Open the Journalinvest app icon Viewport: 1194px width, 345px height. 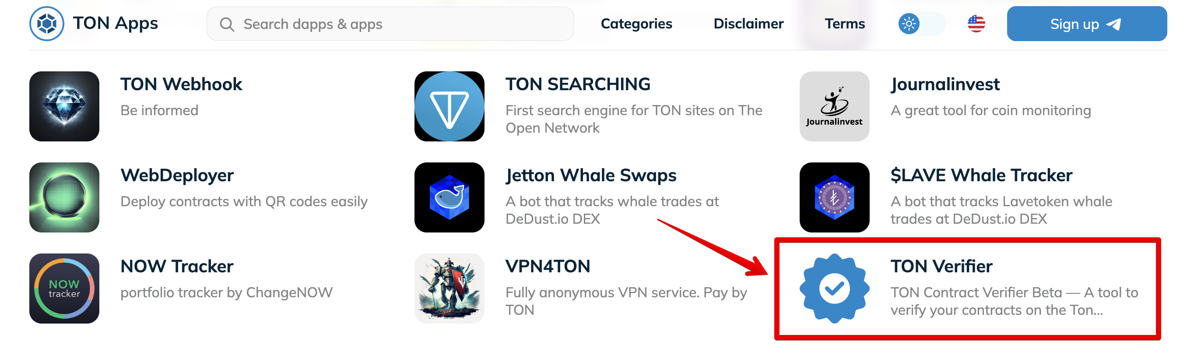tap(834, 106)
